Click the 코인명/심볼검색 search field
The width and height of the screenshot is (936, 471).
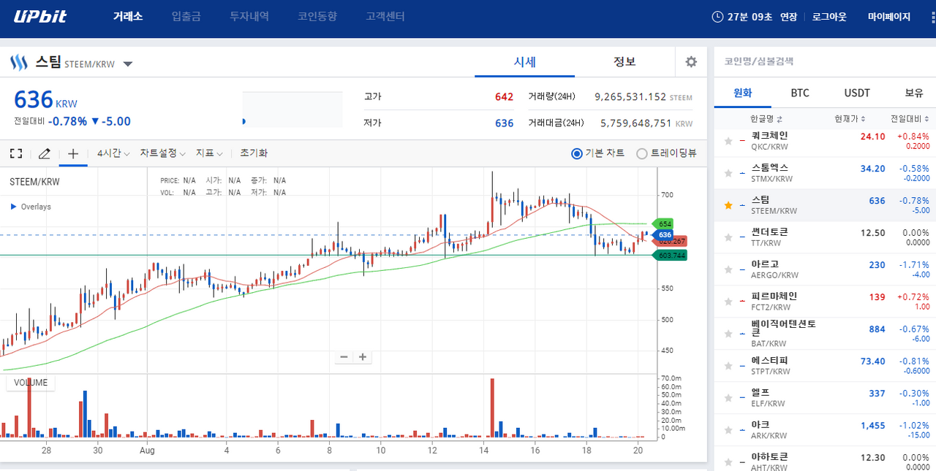pyautogui.click(x=825, y=62)
